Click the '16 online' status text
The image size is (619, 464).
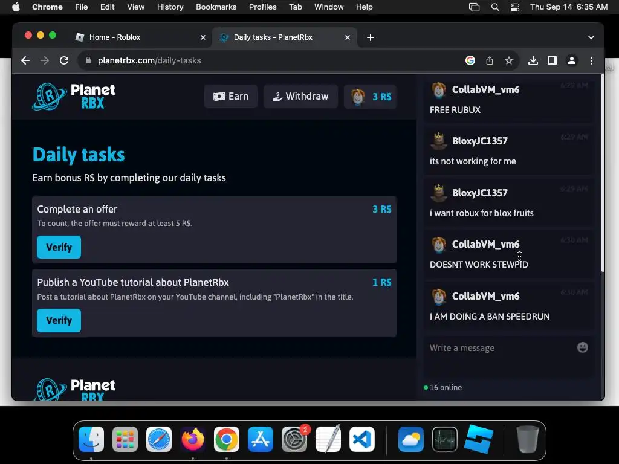tap(446, 387)
